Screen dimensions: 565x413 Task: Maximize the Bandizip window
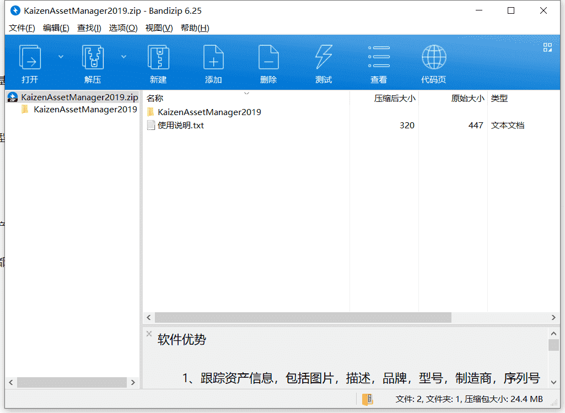click(x=510, y=11)
